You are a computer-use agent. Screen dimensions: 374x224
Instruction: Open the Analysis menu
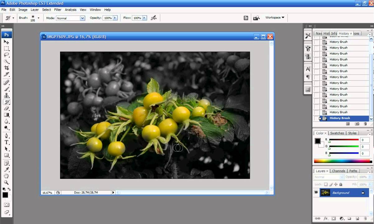coord(71,10)
